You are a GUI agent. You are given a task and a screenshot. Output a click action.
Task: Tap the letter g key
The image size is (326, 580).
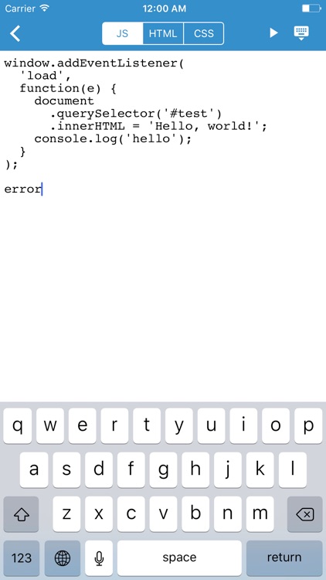click(x=163, y=469)
